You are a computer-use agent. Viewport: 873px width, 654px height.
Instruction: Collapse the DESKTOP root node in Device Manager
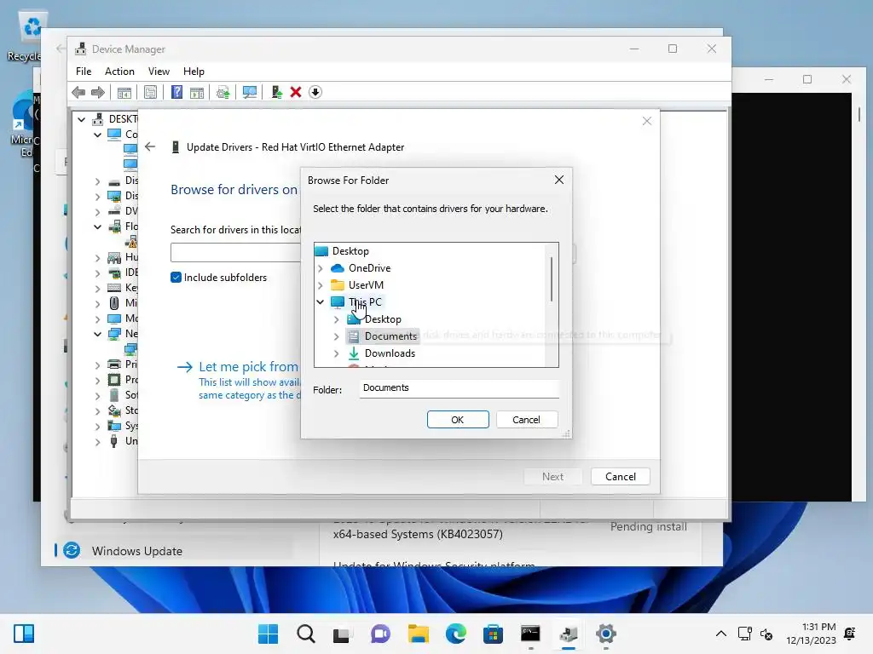click(x=81, y=119)
